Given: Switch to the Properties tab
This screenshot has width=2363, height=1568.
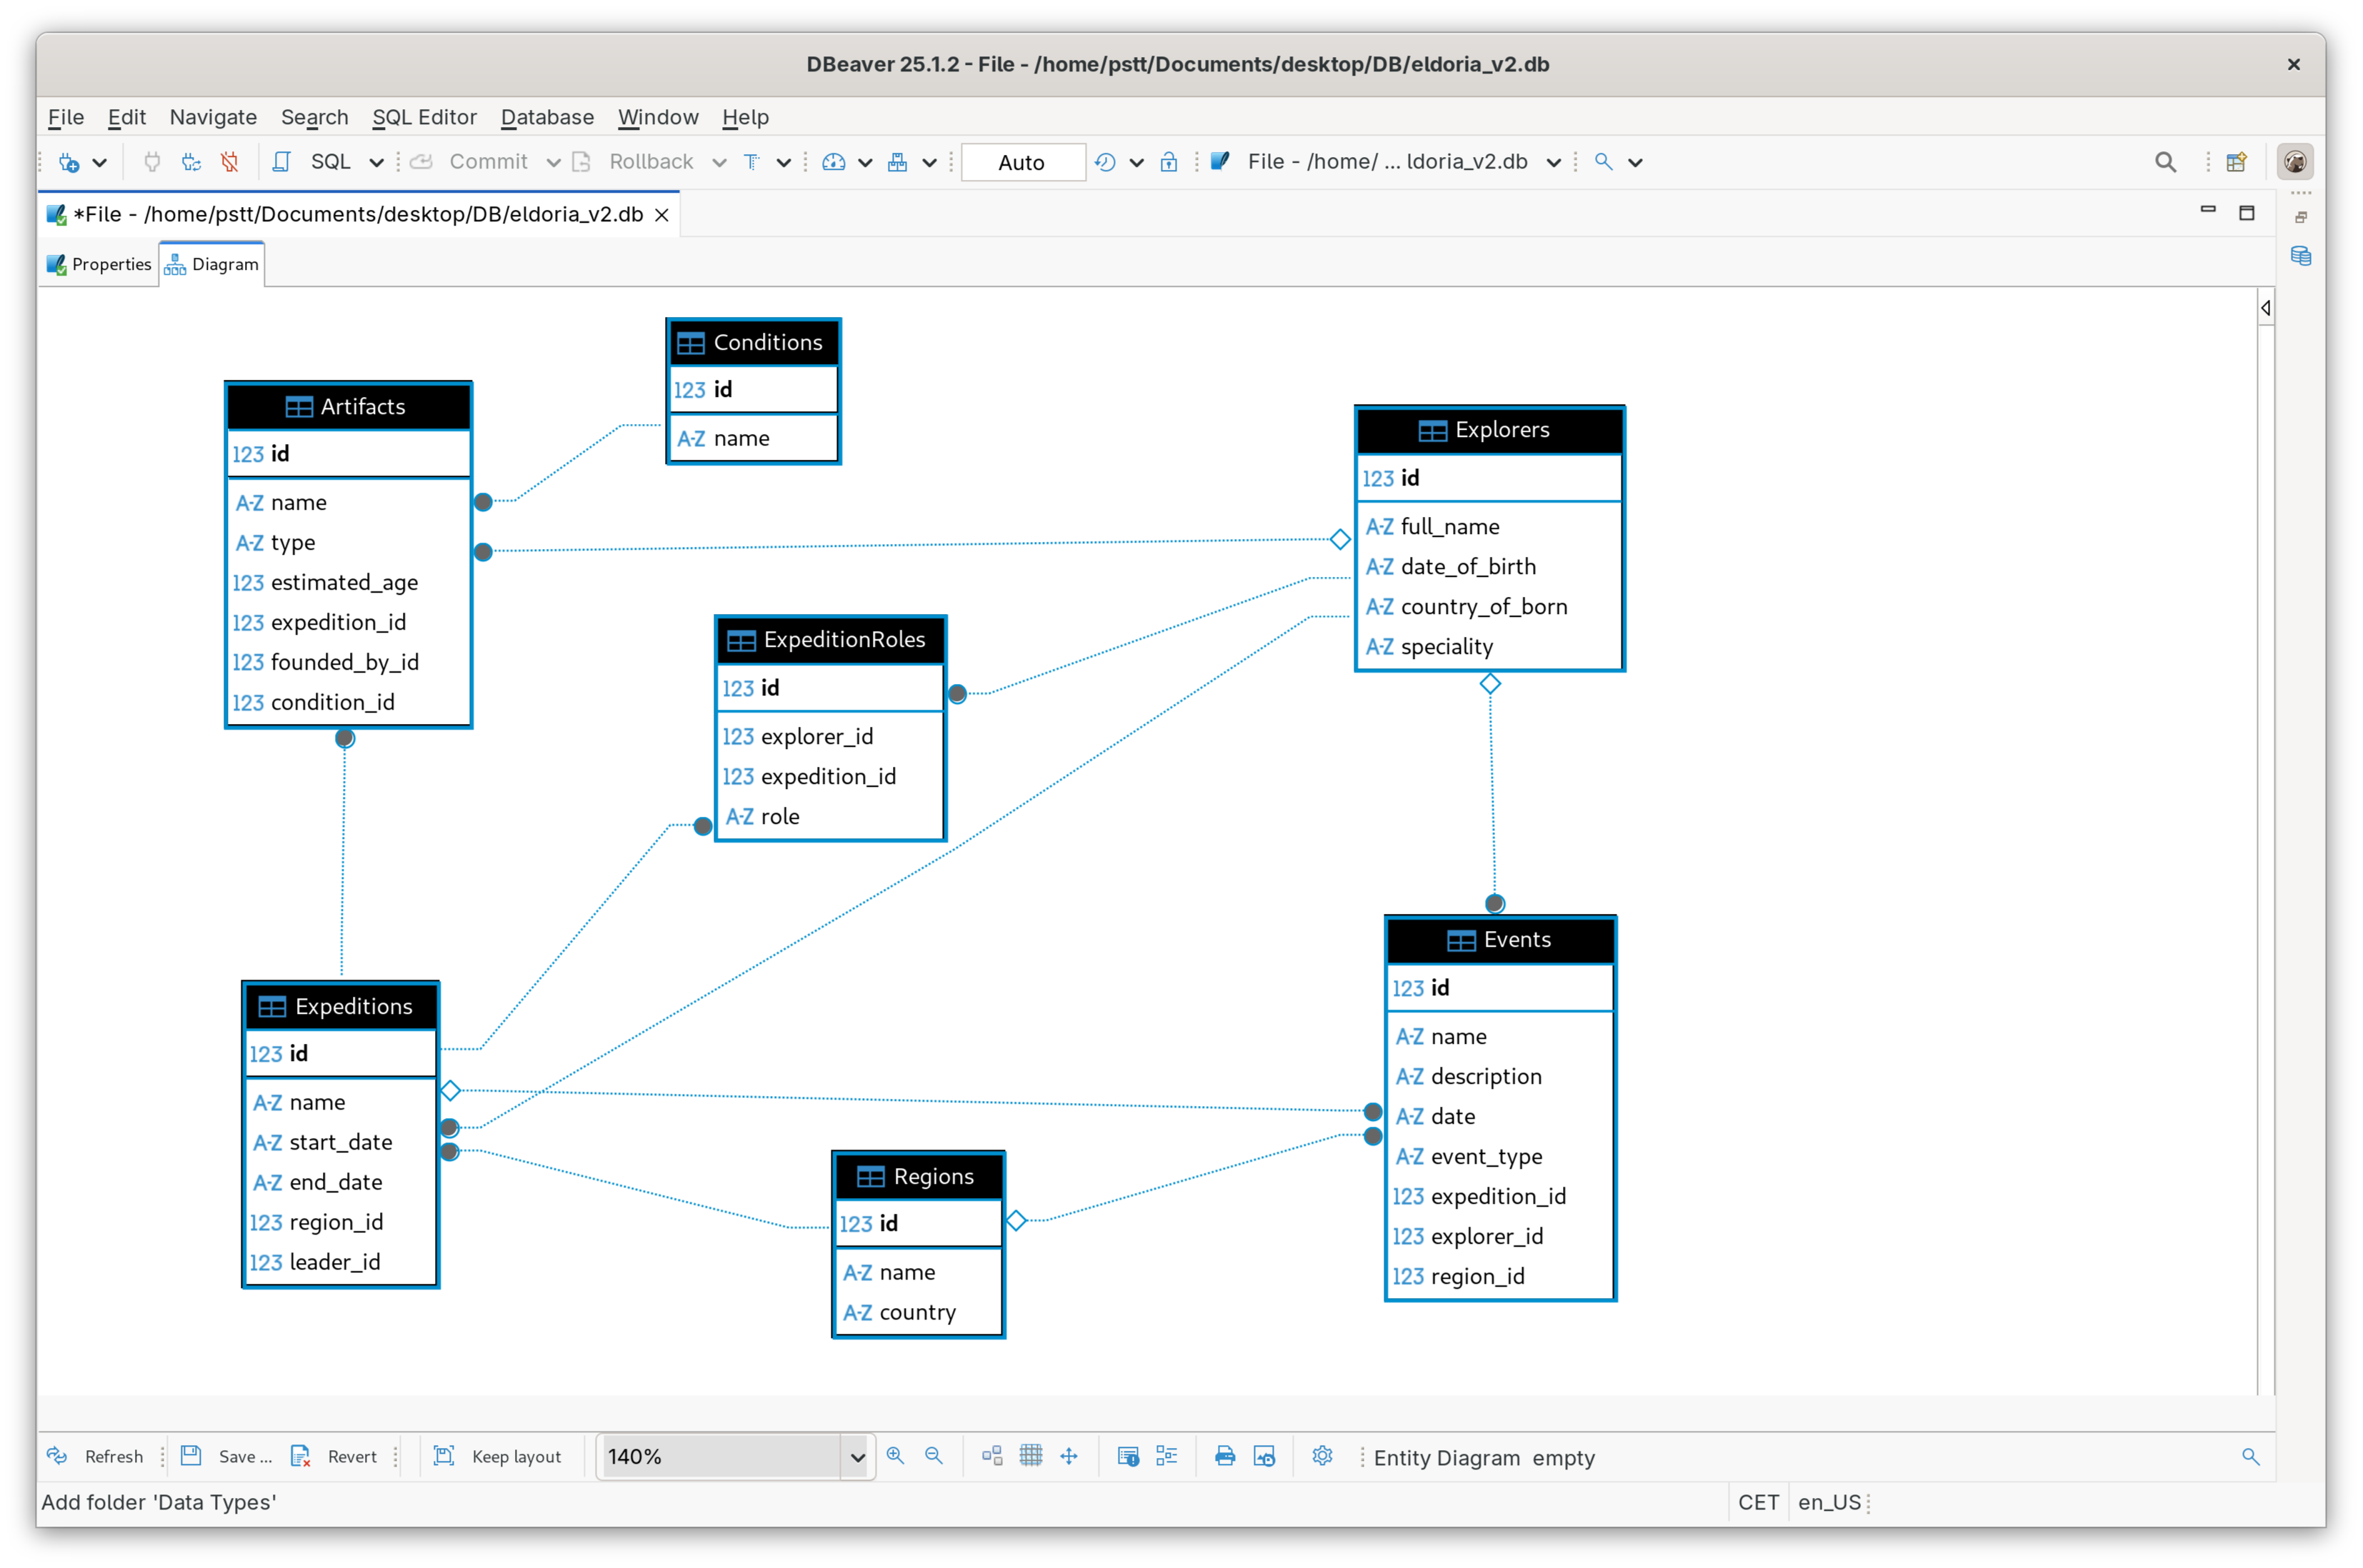Looking at the screenshot, I should point(99,264).
